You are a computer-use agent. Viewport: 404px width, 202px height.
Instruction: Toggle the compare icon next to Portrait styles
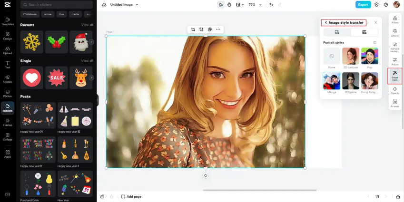[375, 42]
